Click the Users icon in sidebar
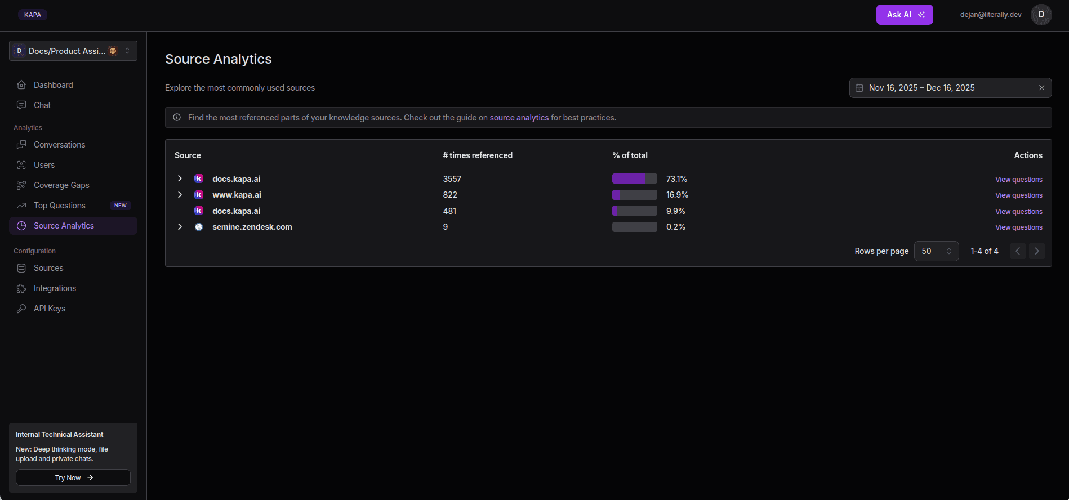The image size is (1069, 500). [21, 165]
